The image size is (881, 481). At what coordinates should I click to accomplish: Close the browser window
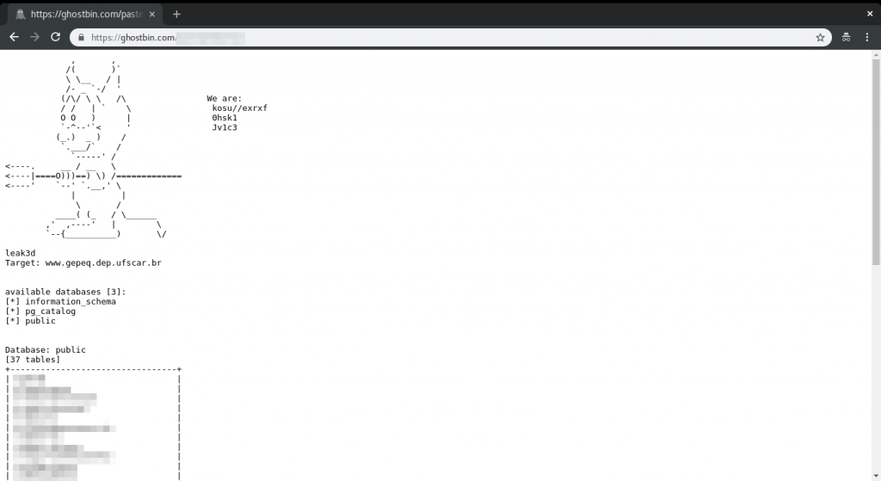click(869, 14)
